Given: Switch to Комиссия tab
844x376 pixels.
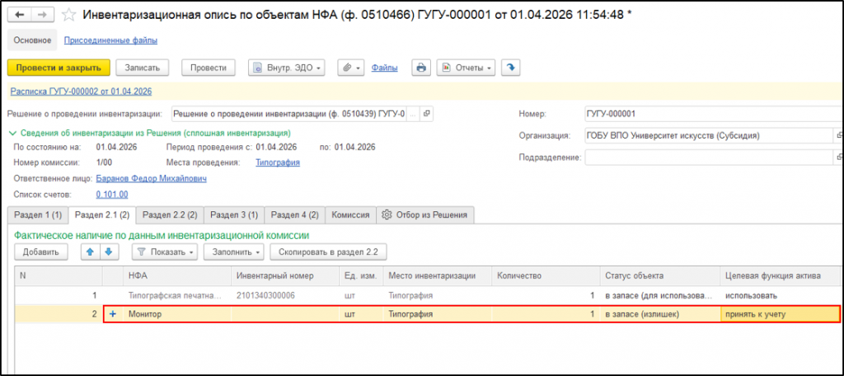Looking at the screenshot, I should click(350, 215).
